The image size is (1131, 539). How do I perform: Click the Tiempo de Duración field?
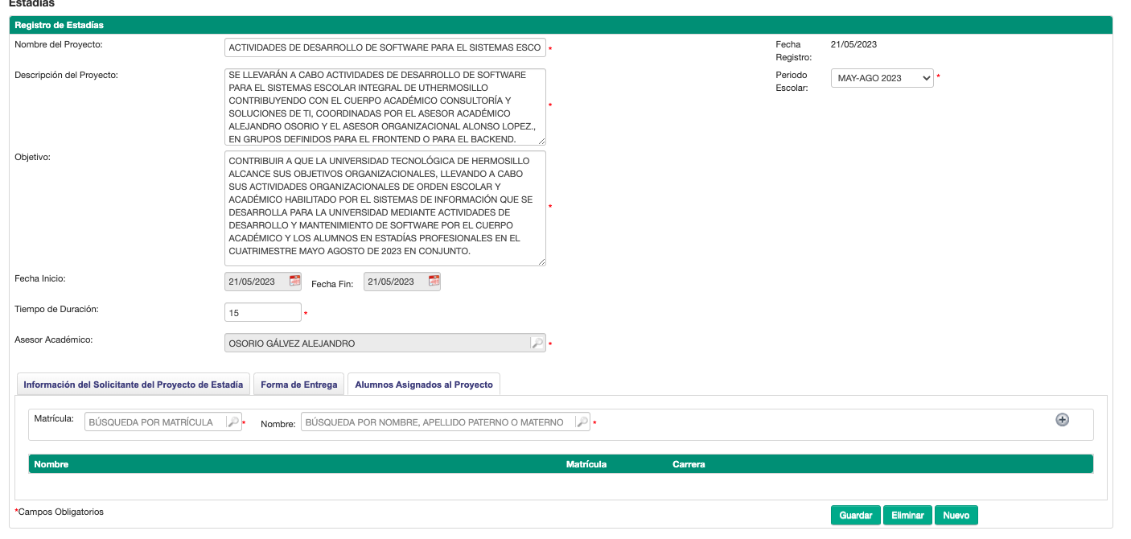pyautogui.click(x=262, y=313)
